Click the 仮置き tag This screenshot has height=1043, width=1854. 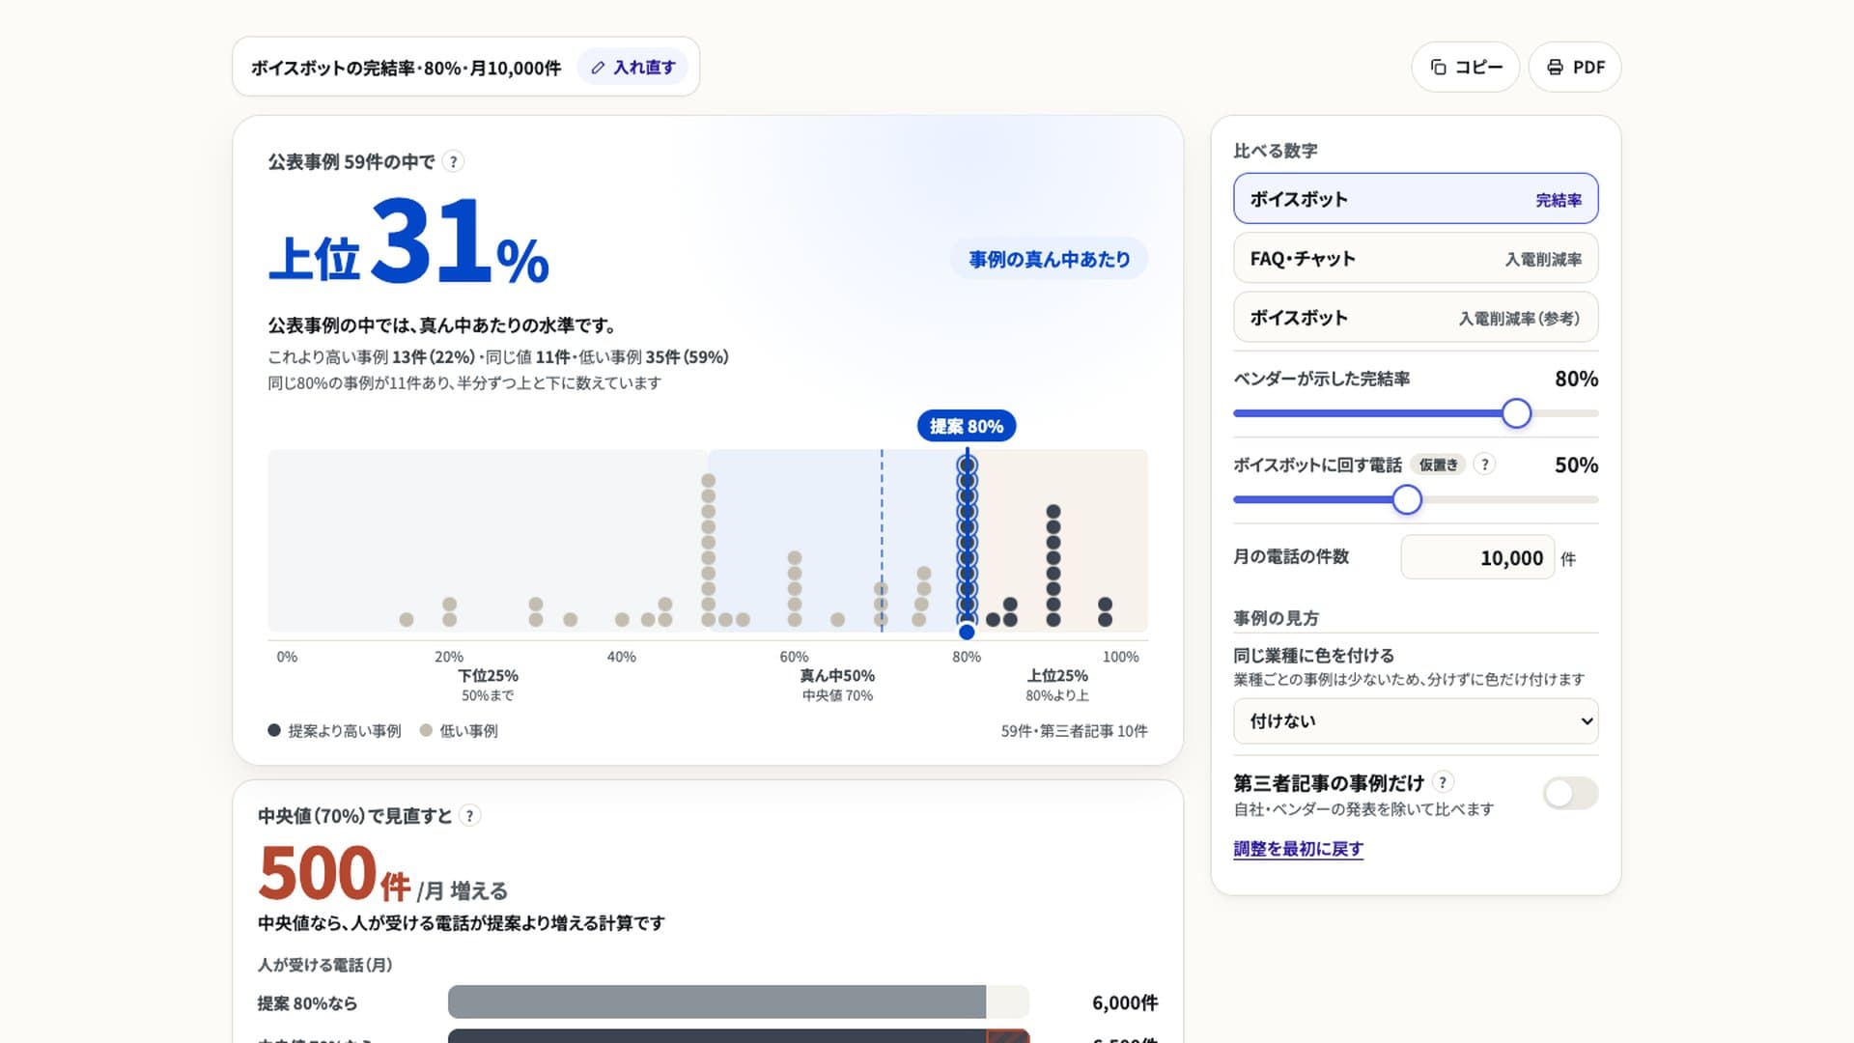click(x=1438, y=465)
